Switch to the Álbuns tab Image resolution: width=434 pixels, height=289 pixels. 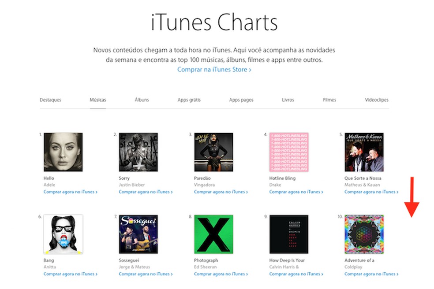(142, 100)
